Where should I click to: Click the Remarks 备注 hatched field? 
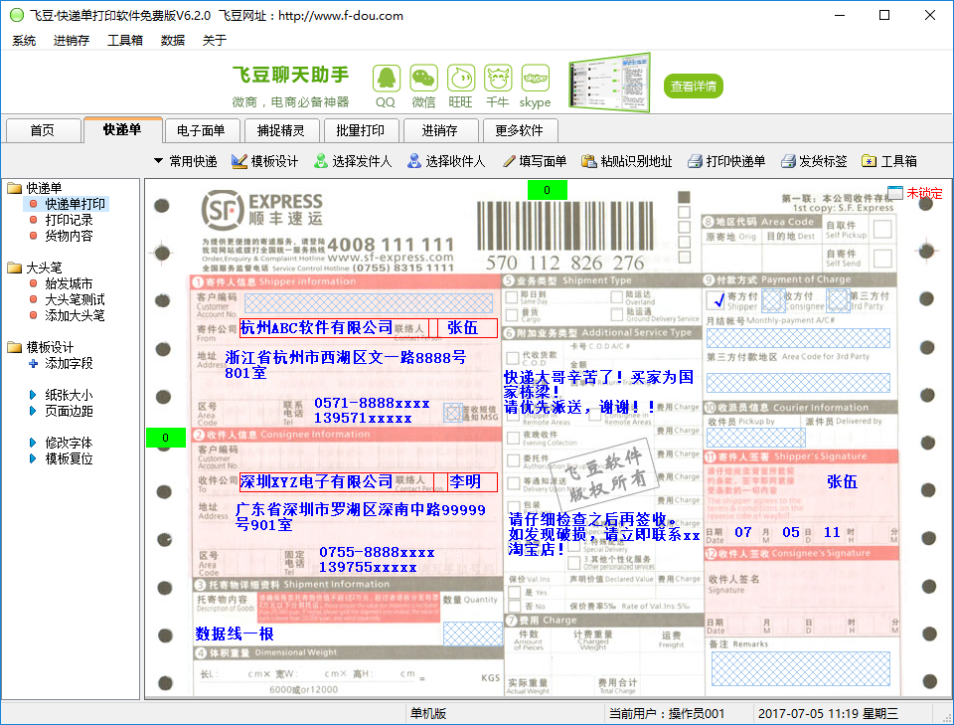[x=801, y=668]
